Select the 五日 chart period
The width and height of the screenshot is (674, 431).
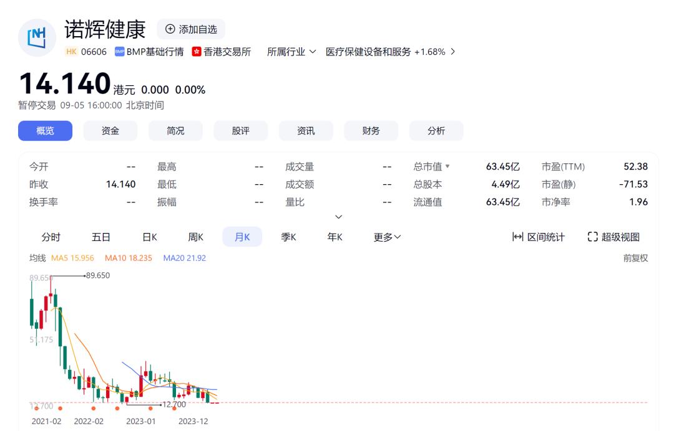(x=101, y=237)
